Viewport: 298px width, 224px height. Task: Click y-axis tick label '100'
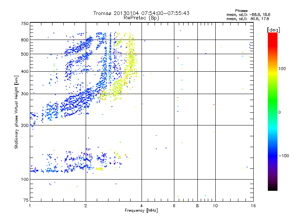pyautogui.click(x=25, y=180)
